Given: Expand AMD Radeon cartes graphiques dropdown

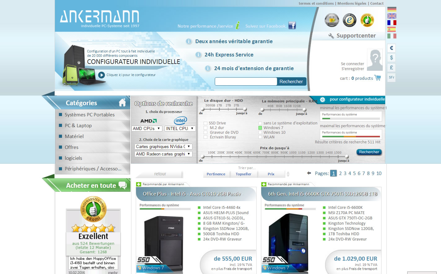Looking at the screenshot, I should point(163,154).
